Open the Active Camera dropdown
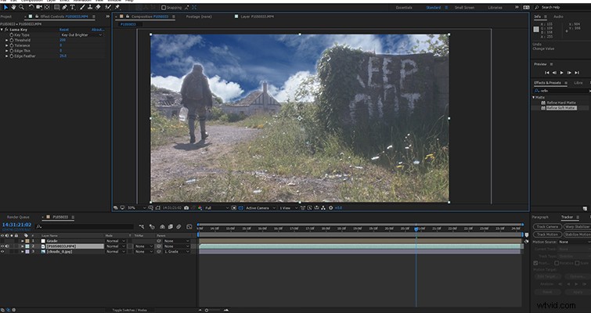This screenshot has height=313, width=591. (x=260, y=207)
